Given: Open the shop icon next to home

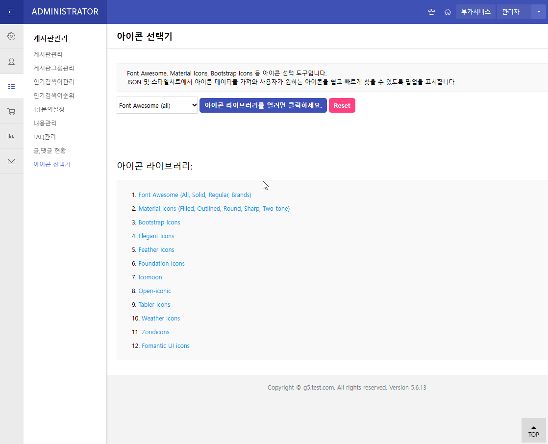Looking at the screenshot, I should pos(431,12).
